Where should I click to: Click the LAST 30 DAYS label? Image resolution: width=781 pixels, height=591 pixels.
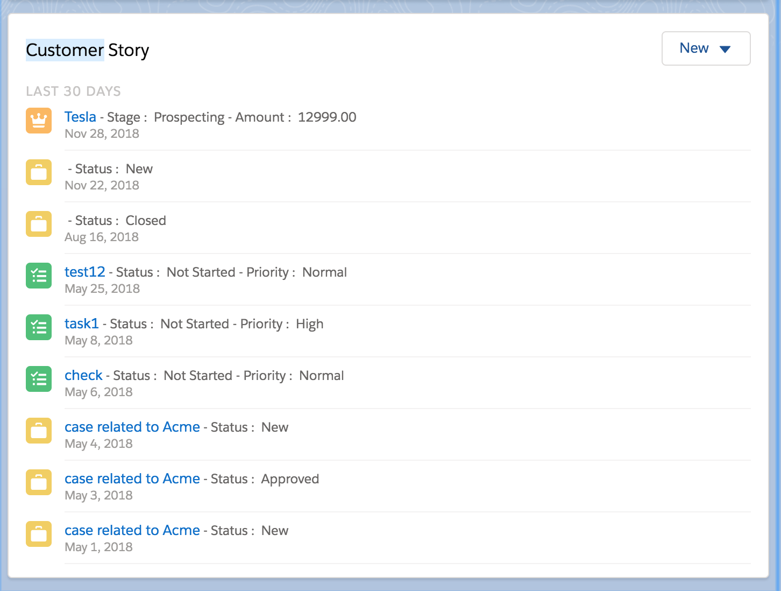pos(73,92)
